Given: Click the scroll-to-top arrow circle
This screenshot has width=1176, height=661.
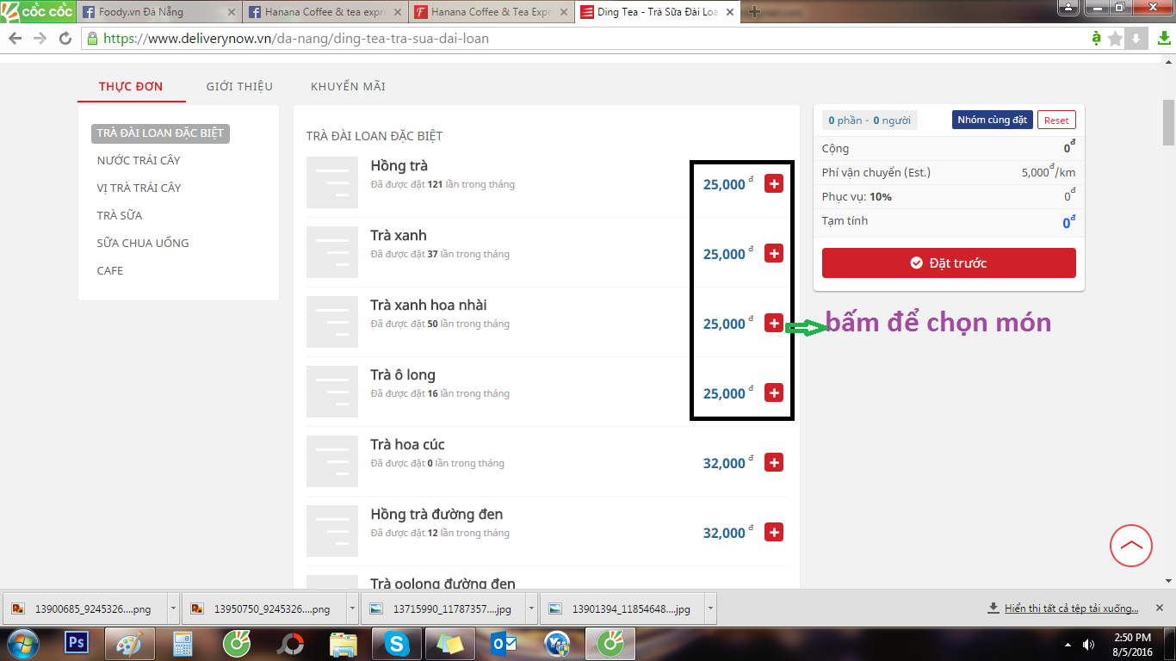Looking at the screenshot, I should pyautogui.click(x=1130, y=546).
